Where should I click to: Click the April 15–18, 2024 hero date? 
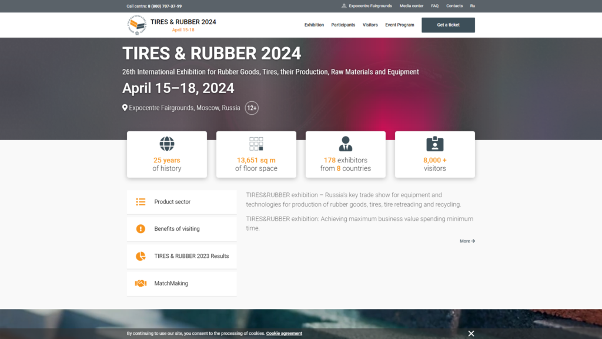click(x=178, y=88)
